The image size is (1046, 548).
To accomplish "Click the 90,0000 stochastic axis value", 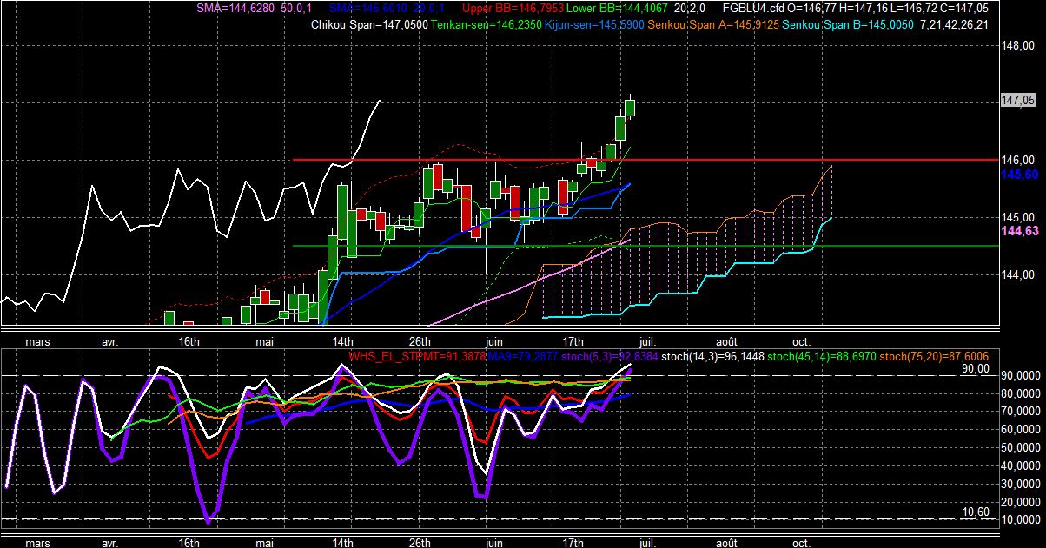I will coord(1020,375).
